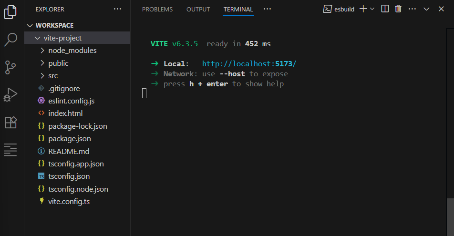Open the .gitignore file
Viewport: 454px width, 236px height.
tap(77, 88)
